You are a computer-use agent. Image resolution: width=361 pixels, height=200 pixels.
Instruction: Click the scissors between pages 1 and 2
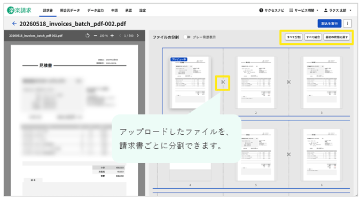click(223, 82)
